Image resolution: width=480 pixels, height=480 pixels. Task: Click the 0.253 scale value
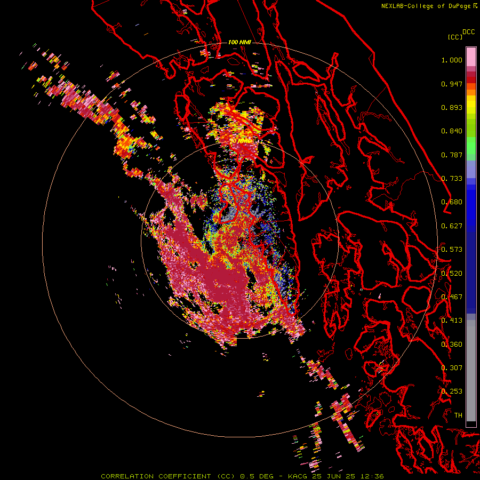[x=452, y=391]
